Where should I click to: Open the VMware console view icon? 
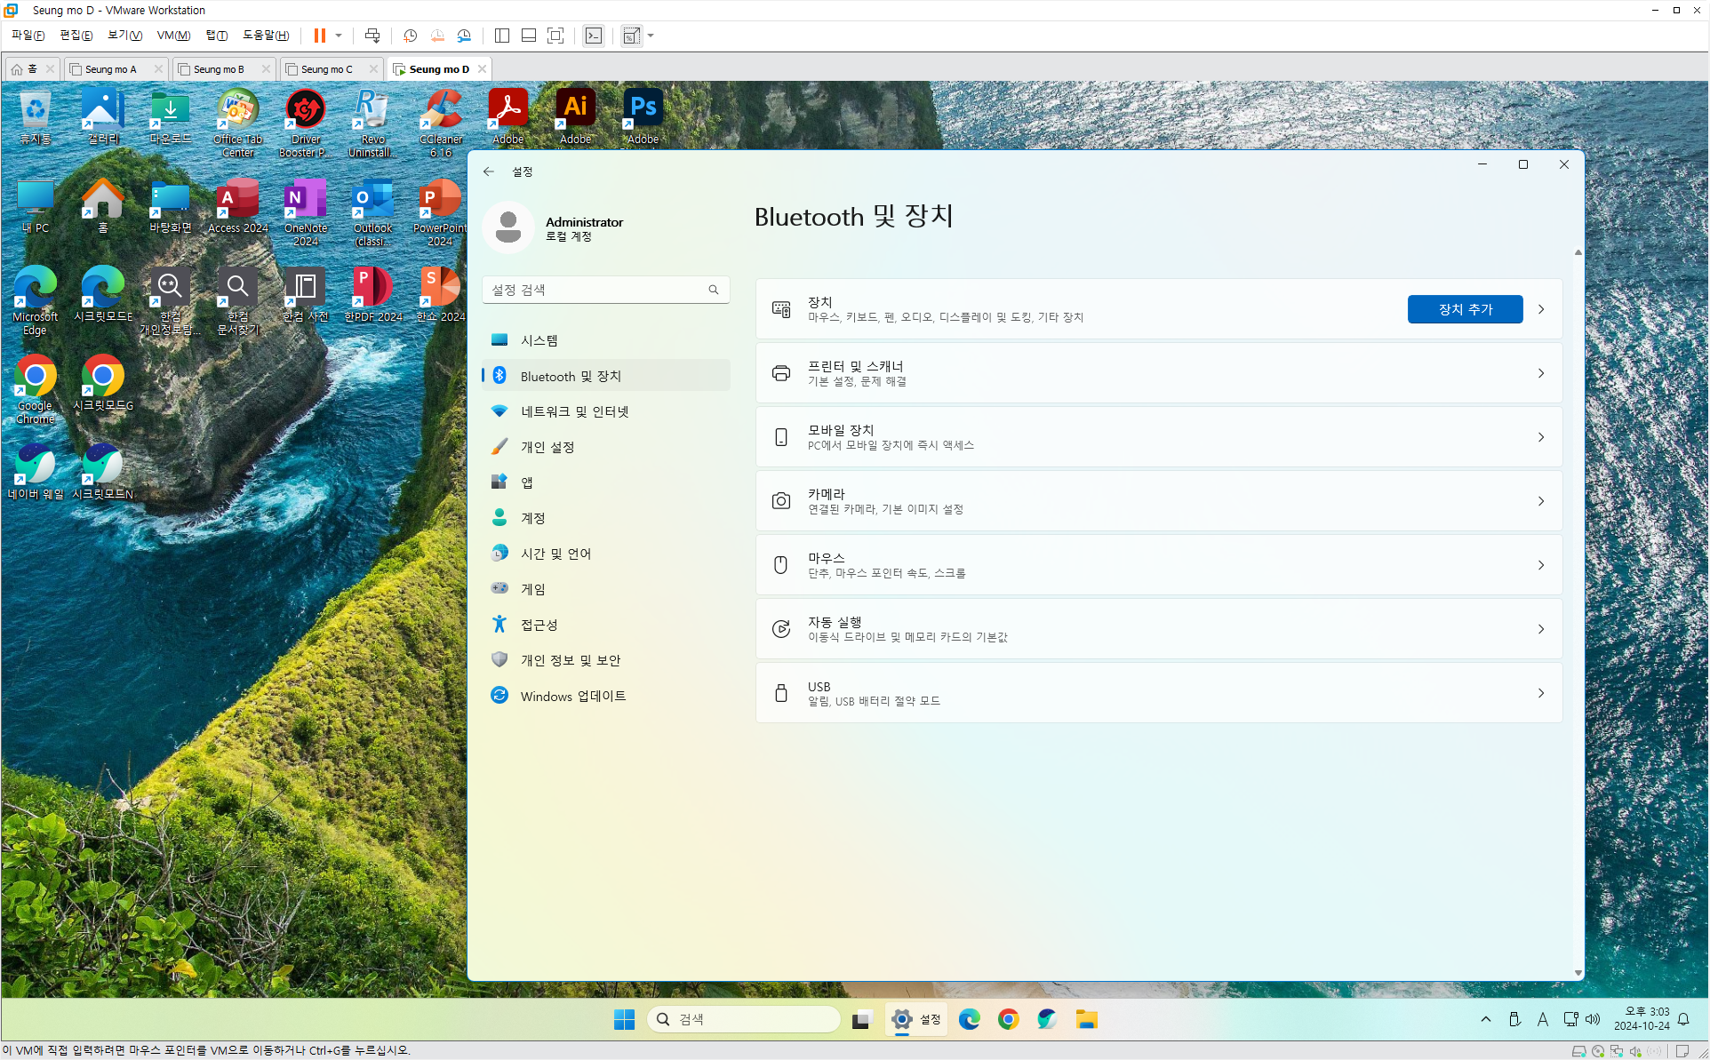point(594,36)
